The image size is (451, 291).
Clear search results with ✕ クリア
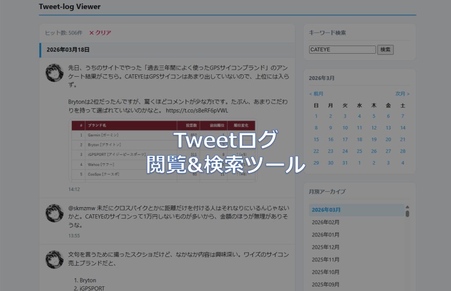point(100,33)
